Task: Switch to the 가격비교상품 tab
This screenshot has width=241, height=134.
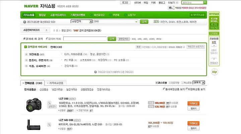Action: pyautogui.click(x=56, y=83)
